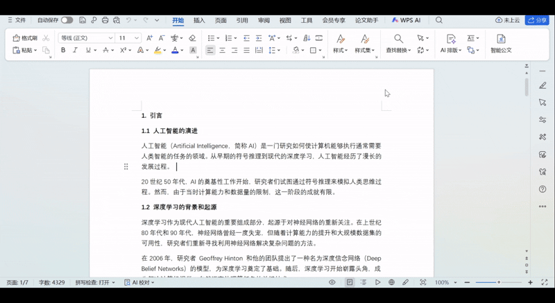The width and height of the screenshot is (555, 303).
Task: Select justify text alignment
Action: (247, 50)
